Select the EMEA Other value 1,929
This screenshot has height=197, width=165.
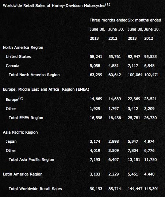(95, 109)
